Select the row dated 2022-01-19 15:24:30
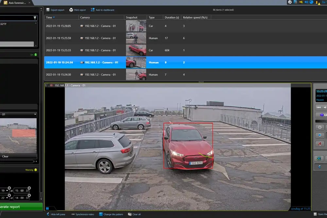This screenshot has width=327, height=218. 186,75
